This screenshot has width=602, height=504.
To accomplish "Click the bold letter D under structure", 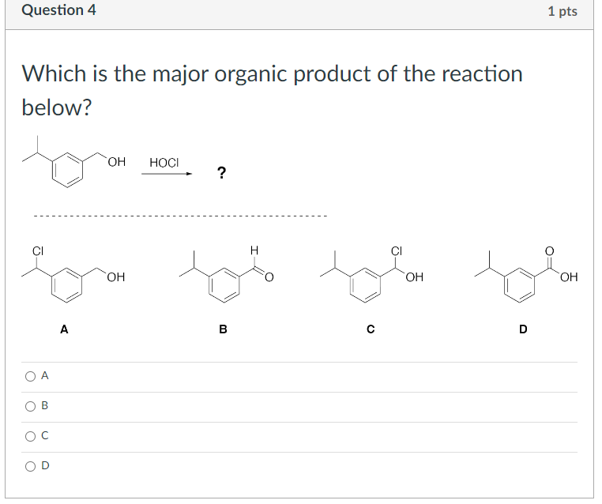I will click(523, 329).
